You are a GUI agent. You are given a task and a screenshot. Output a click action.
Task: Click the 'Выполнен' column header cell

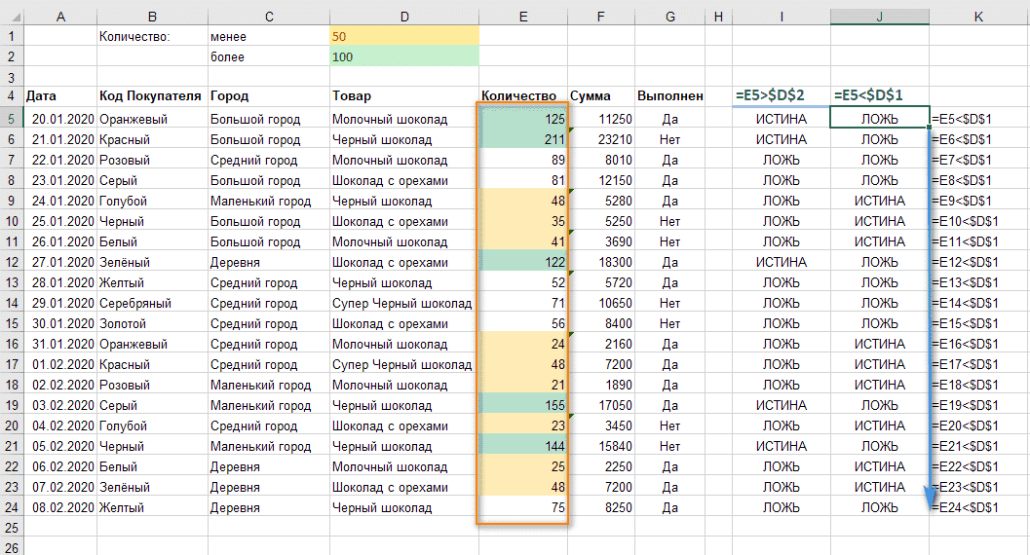pyautogui.click(x=669, y=96)
